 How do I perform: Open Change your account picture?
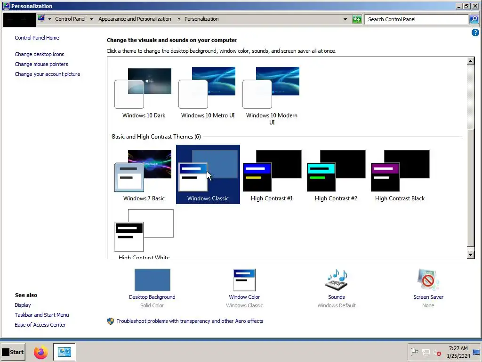point(48,74)
